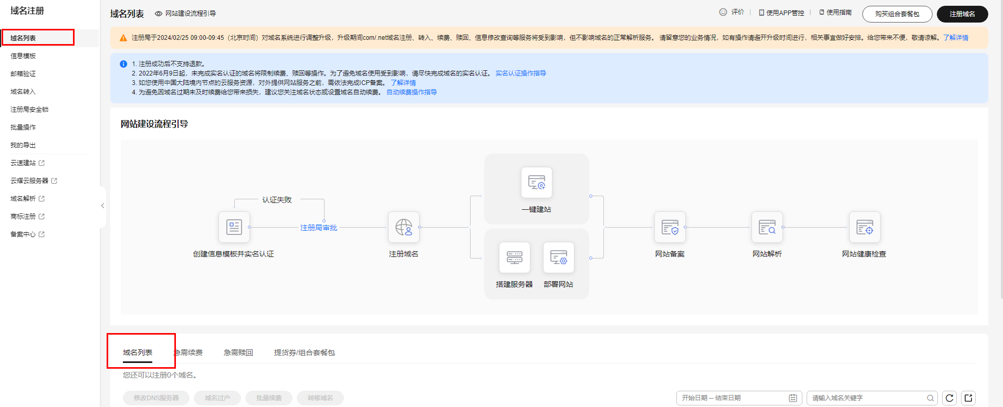Open the calendar icon in date range

pyautogui.click(x=792, y=398)
